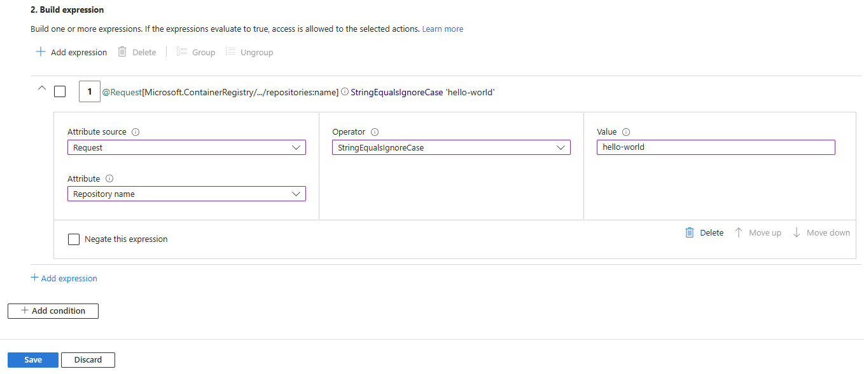
Task: Open the Attribute source dropdown
Action: pos(186,147)
